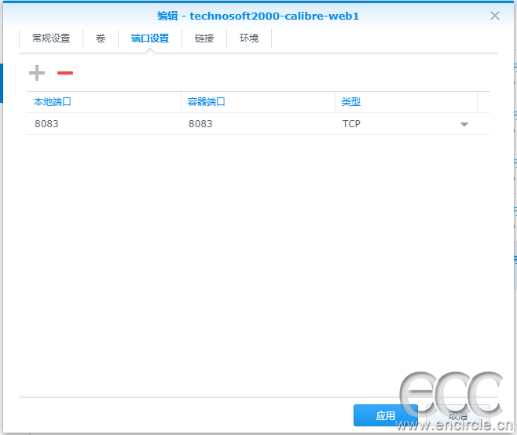Screen dimensions: 517x435
Task: Click the red minus icon to remove port
Action: (65, 73)
